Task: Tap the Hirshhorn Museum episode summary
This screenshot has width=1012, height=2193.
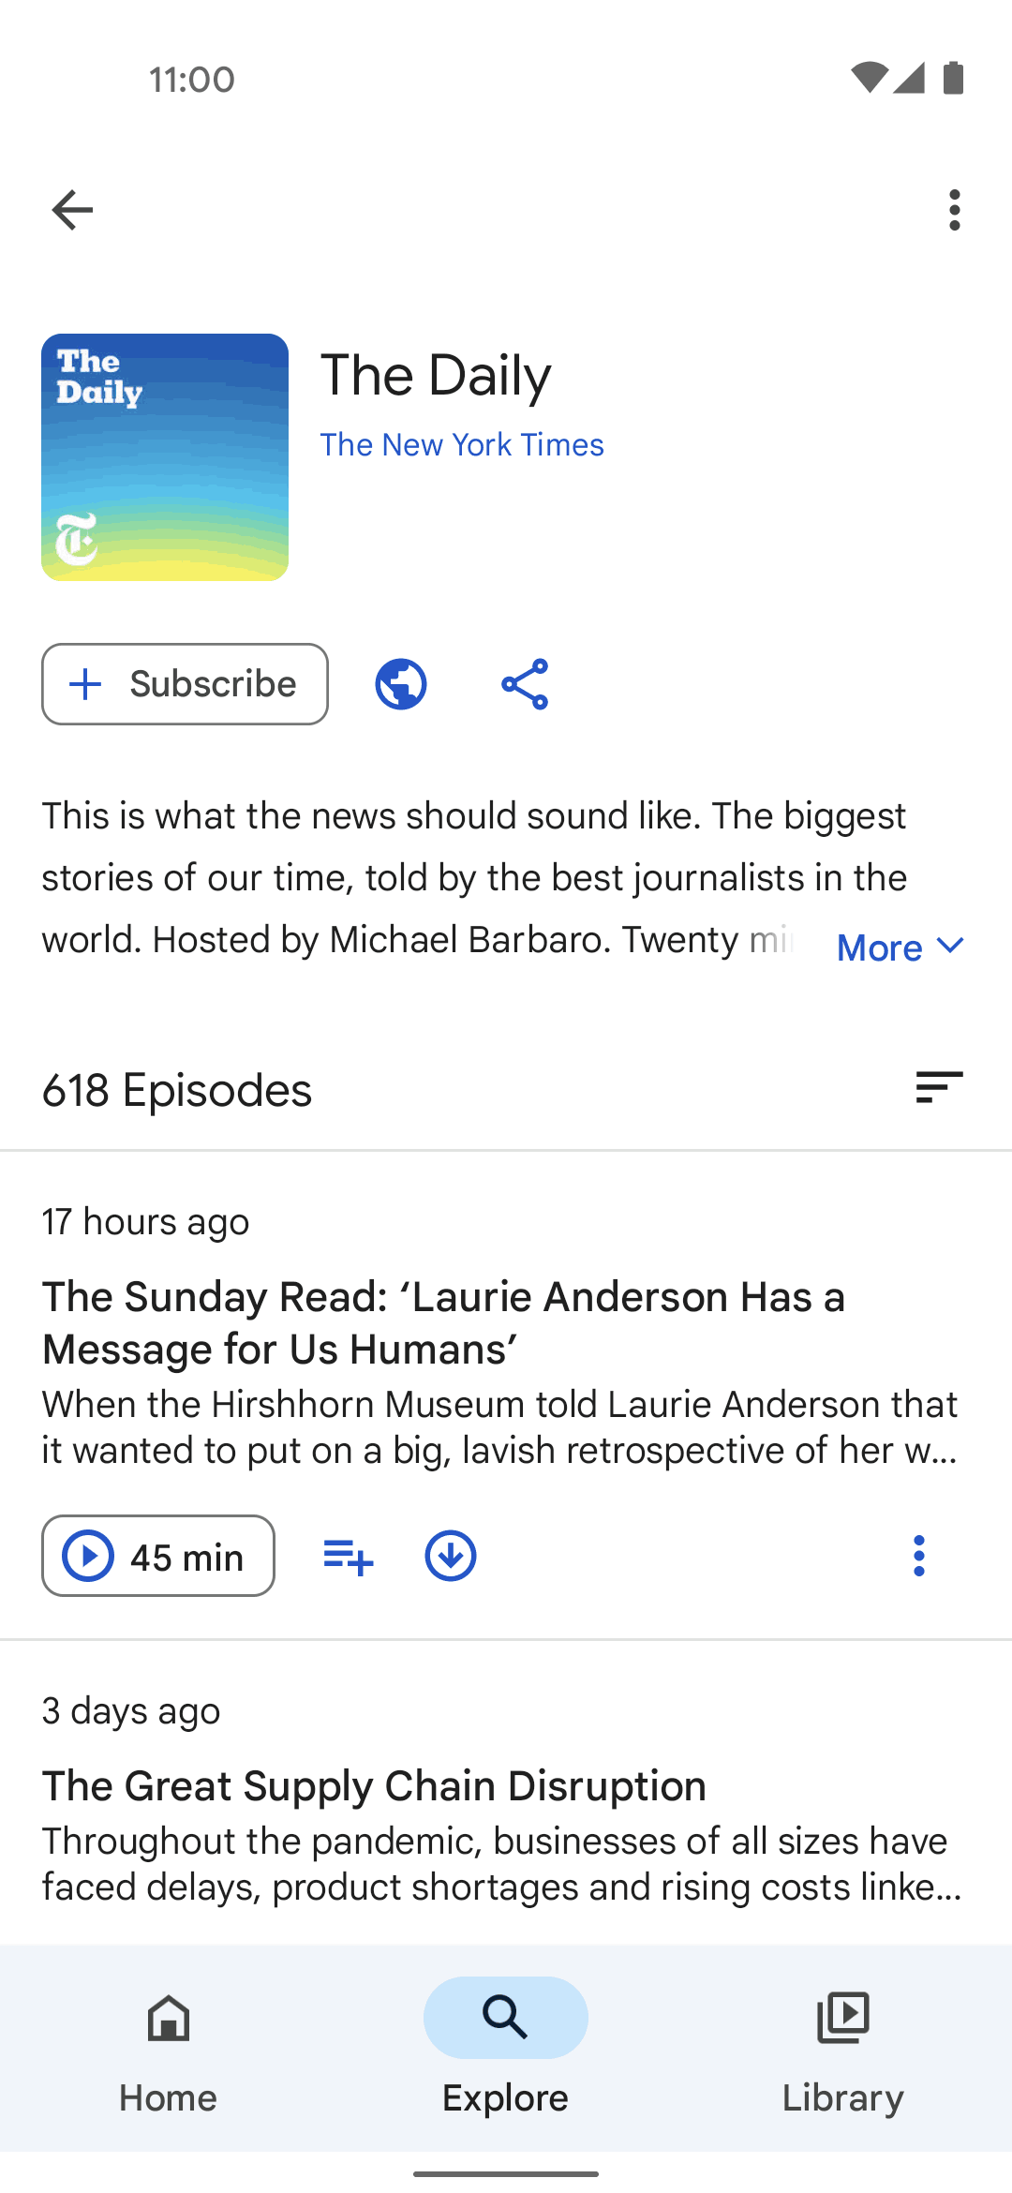Action: click(500, 1427)
